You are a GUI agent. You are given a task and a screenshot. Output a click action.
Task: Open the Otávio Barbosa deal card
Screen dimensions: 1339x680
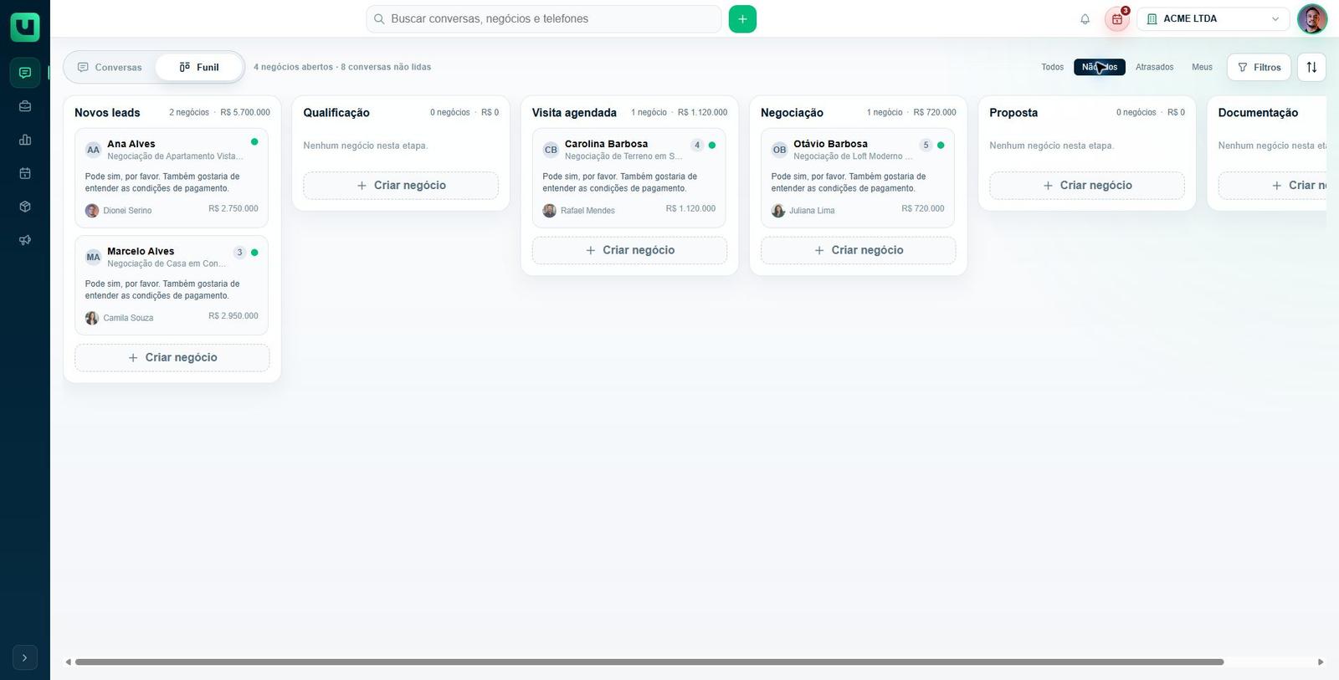[x=858, y=177]
